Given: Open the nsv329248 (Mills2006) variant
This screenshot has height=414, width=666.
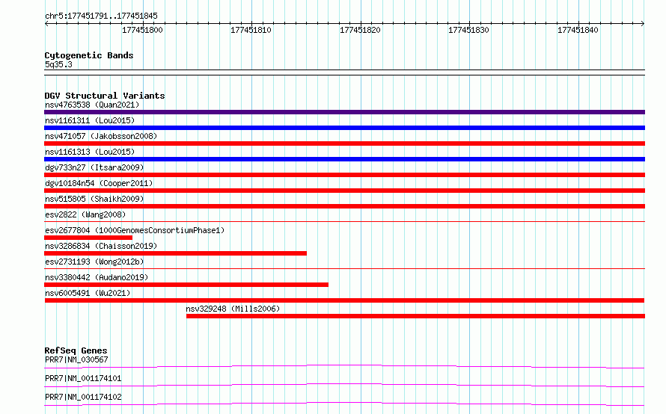Looking at the screenshot, I should [233, 309].
